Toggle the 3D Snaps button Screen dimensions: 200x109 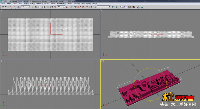[x=79, y=7]
